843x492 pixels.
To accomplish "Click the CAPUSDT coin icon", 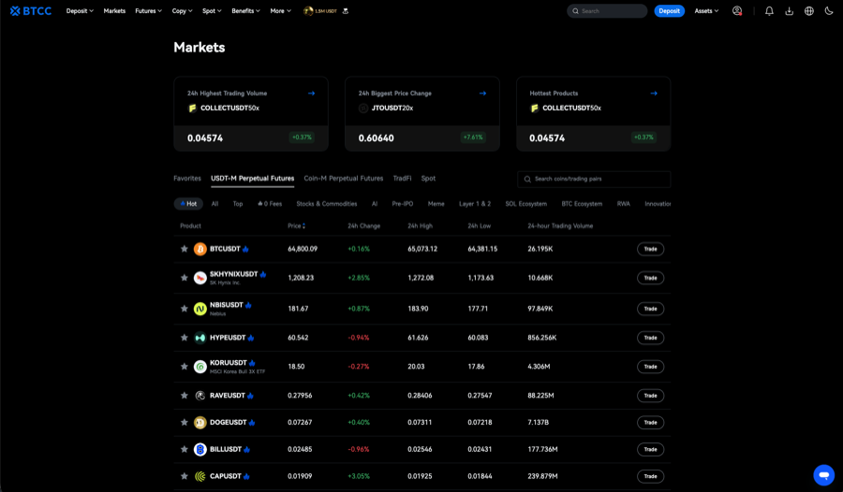I will 200,476.
